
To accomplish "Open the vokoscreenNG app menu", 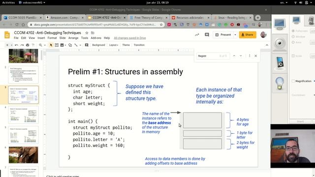I will pos(32,2).
